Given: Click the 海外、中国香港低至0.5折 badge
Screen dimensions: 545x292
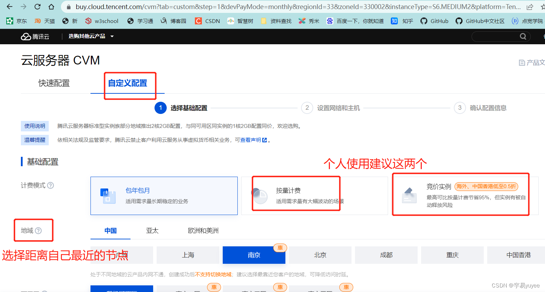Looking at the screenshot, I should click(x=486, y=186).
